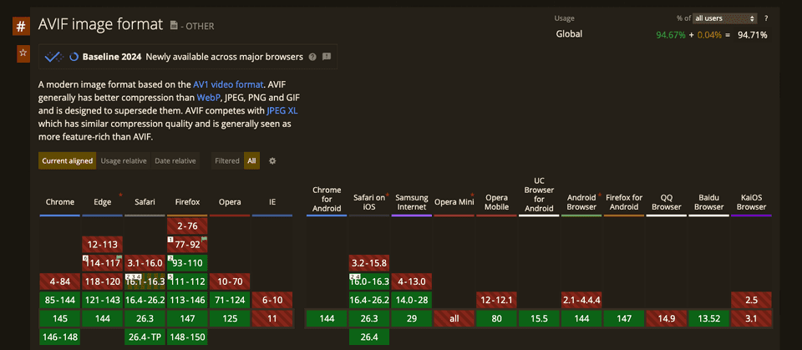The width and height of the screenshot is (802, 350).
Task: Click the hash permalink icon beside the title
Action: (21, 25)
